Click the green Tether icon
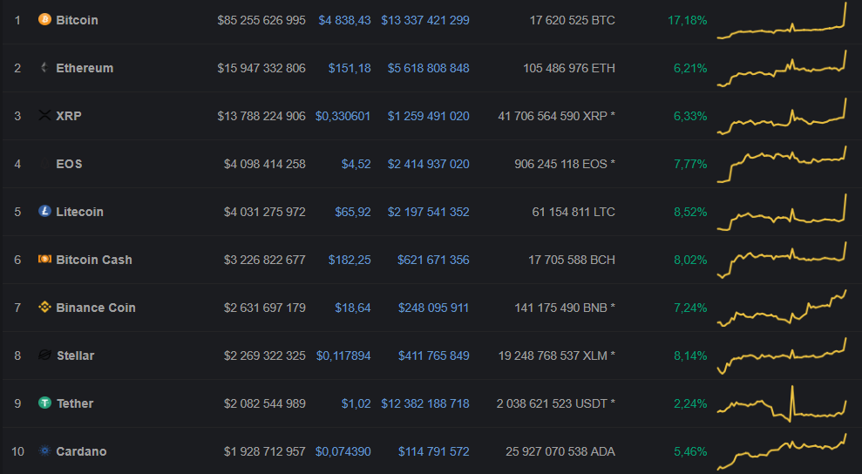The image size is (862, 474). point(45,403)
